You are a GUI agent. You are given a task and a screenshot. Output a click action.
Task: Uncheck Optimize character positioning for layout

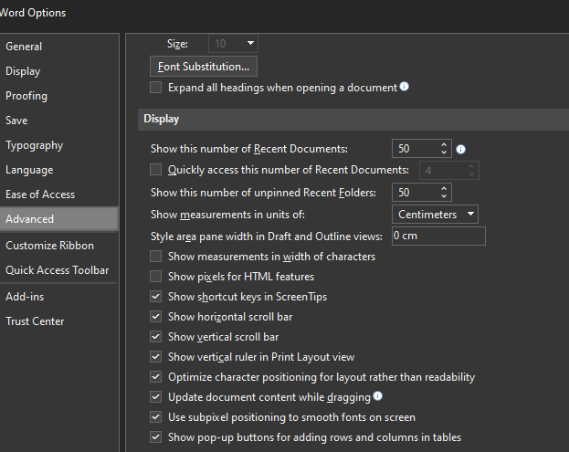click(x=155, y=377)
